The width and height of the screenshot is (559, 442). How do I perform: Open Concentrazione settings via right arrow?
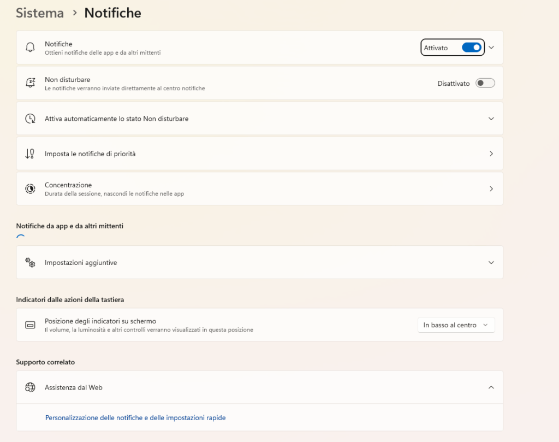point(491,188)
